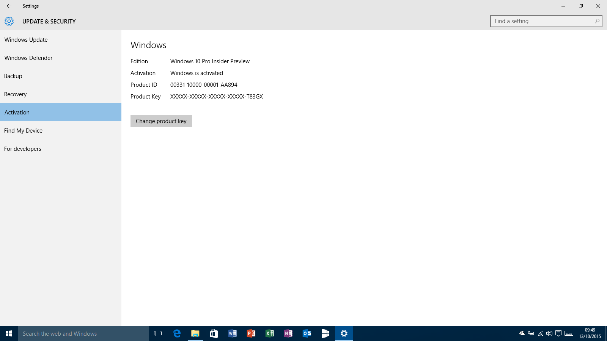The image size is (607, 341).
Task: Click the Product Key ending T83GX
Action: (217, 97)
